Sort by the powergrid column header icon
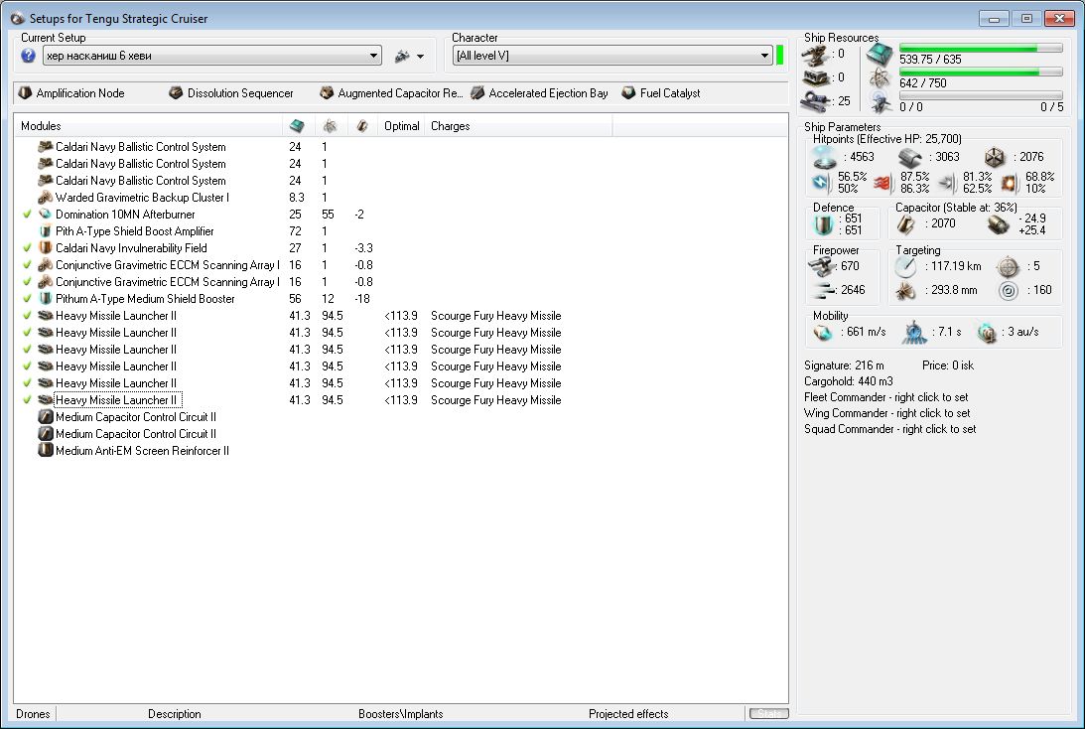 click(x=331, y=125)
